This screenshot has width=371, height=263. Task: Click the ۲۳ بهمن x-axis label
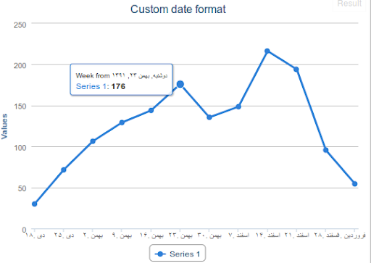click(180, 235)
